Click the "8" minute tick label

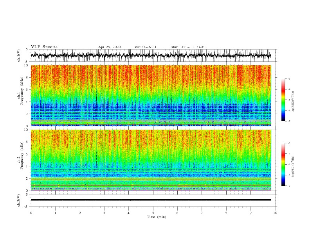[x=226, y=213]
